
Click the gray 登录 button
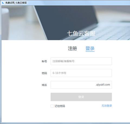(x=81, y=97)
